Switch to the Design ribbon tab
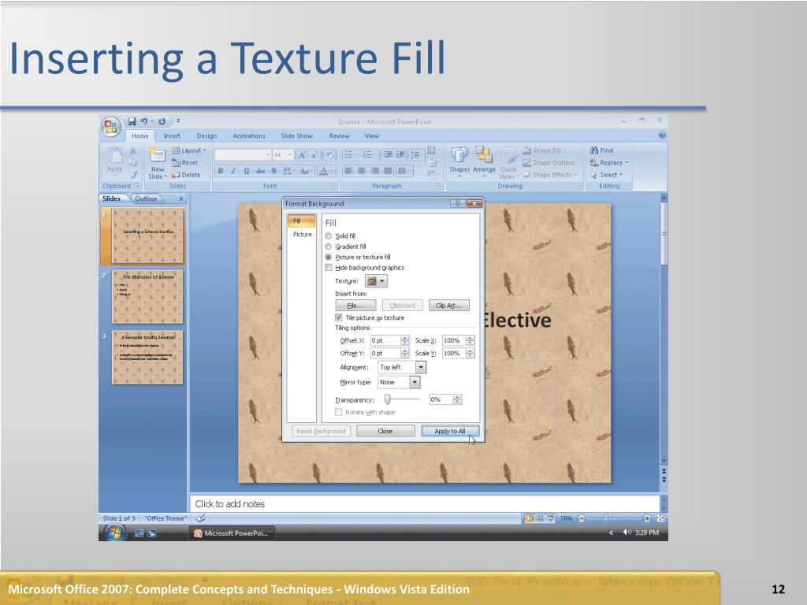Image resolution: width=807 pixels, height=605 pixels. 206,135
